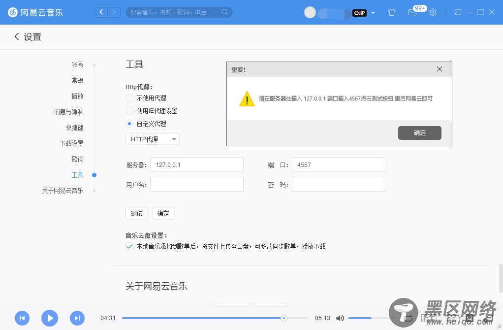Adjust the playback progress slider
Image resolution: width=503 pixels, height=330 pixels.
coord(215,318)
